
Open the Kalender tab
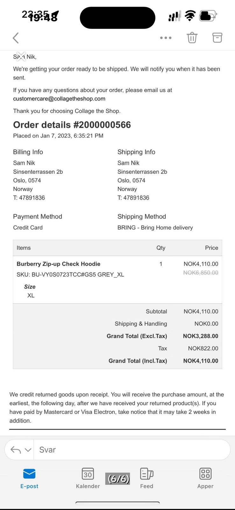tap(88, 478)
